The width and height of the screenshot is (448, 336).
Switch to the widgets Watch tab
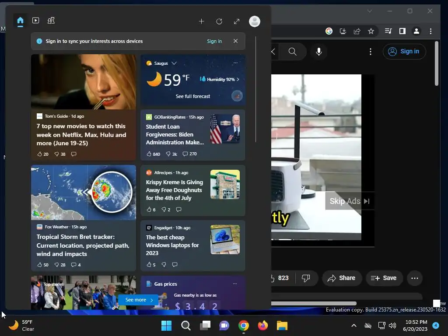point(36,21)
